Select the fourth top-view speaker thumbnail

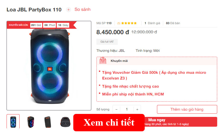(x=65, y=122)
